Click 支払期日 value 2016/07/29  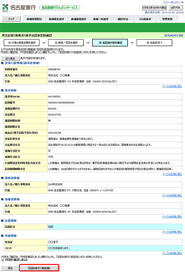click(54, 115)
